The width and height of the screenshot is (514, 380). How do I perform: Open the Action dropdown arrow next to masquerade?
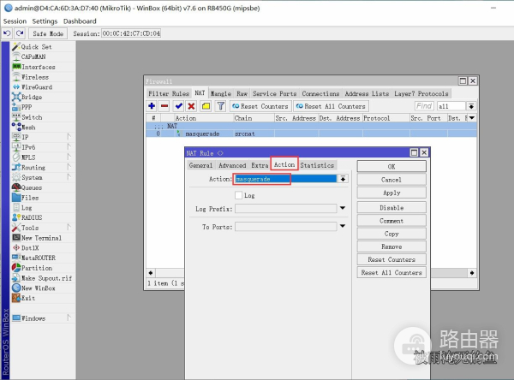(343, 179)
